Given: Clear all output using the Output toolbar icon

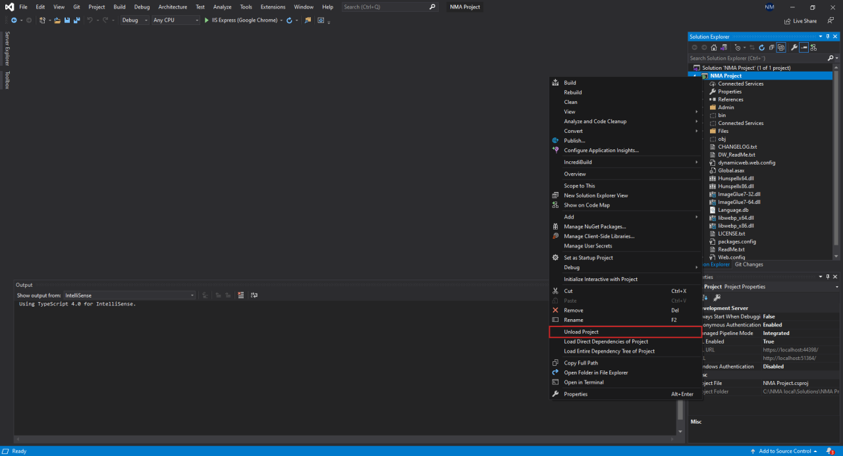Looking at the screenshot, I should 241,295.
